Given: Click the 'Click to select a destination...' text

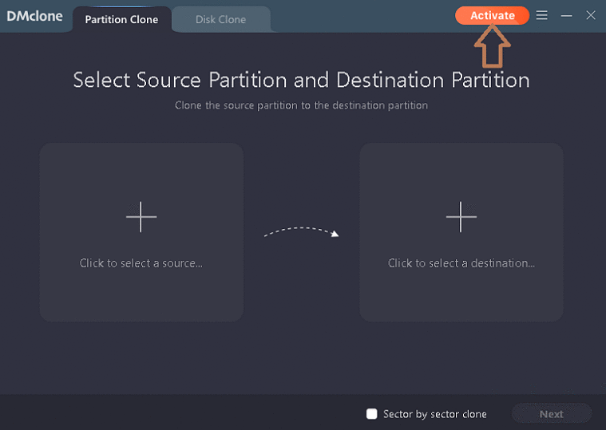Looking at the screenshot, I should (x=461, y=263).
